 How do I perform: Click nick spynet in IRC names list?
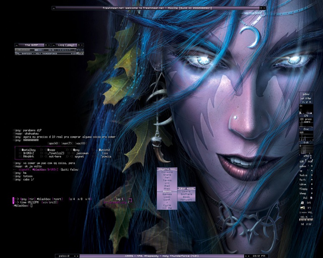(79, 157)
